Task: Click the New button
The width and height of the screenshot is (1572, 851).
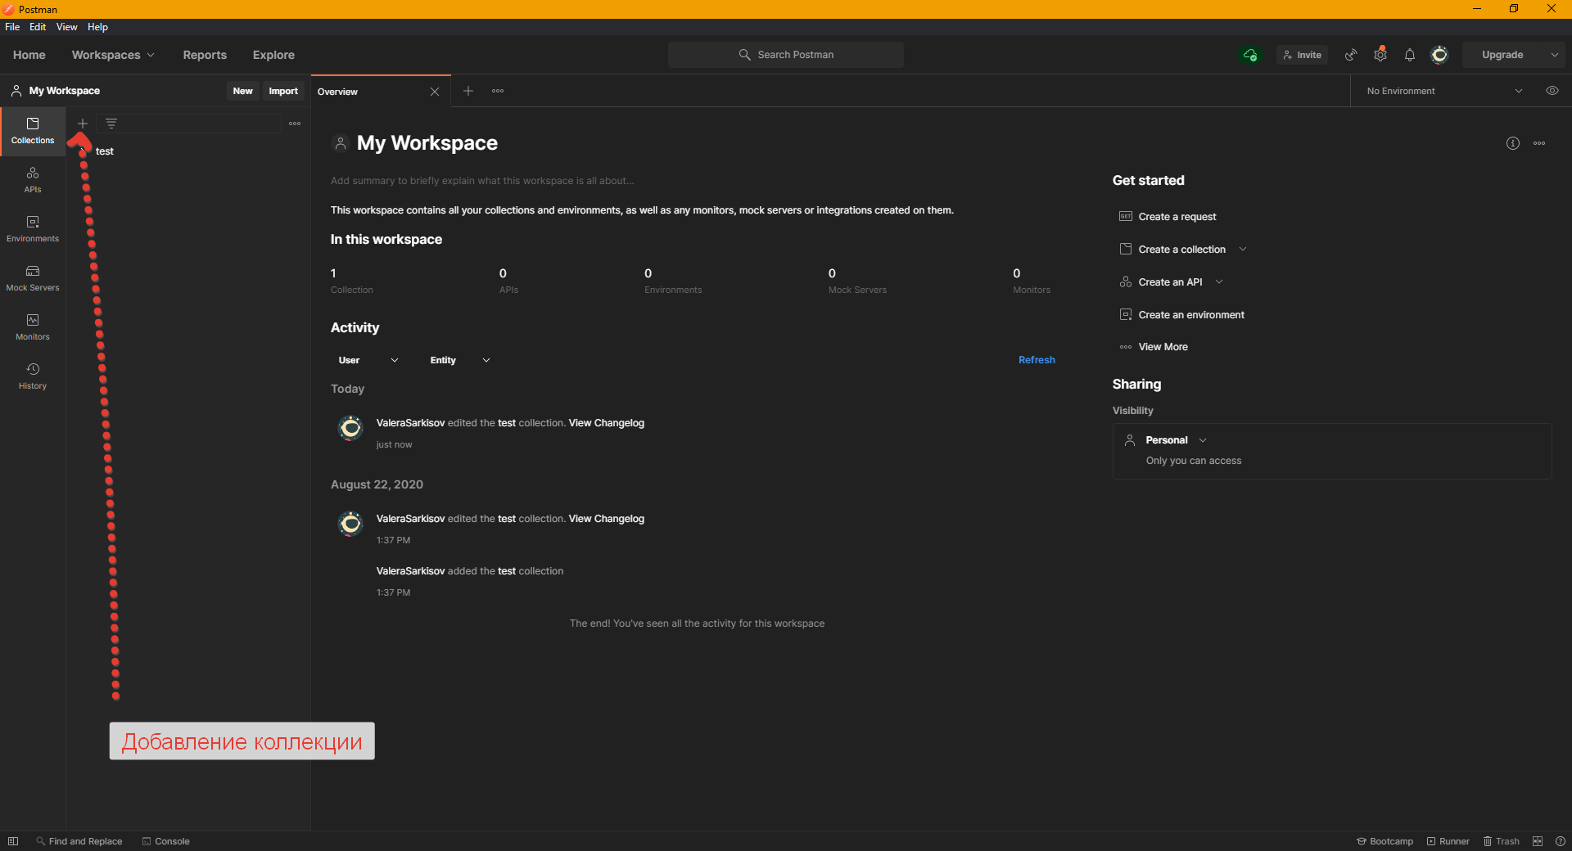Action: pyautogui.click(x=243, y=91)
